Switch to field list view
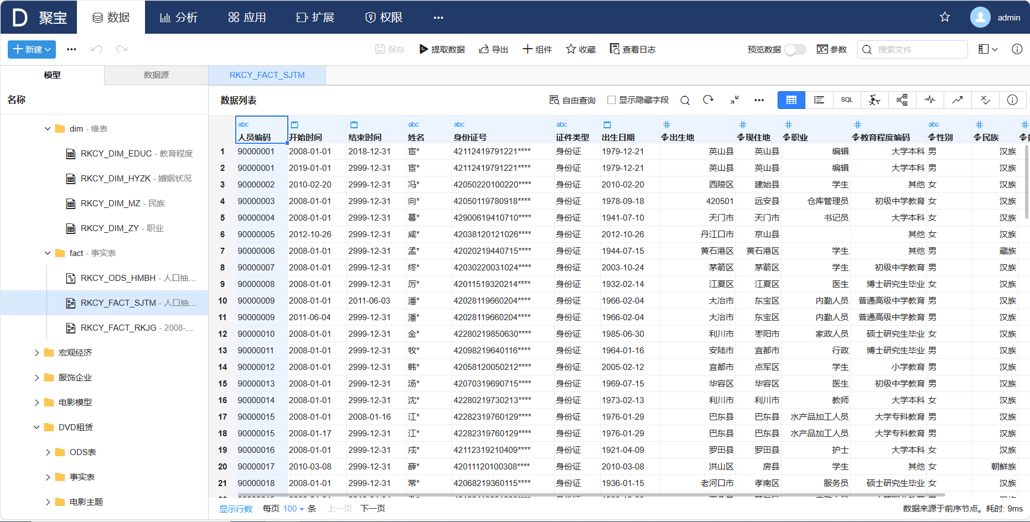The image size is (1030, 522). [x=819, y=100]
